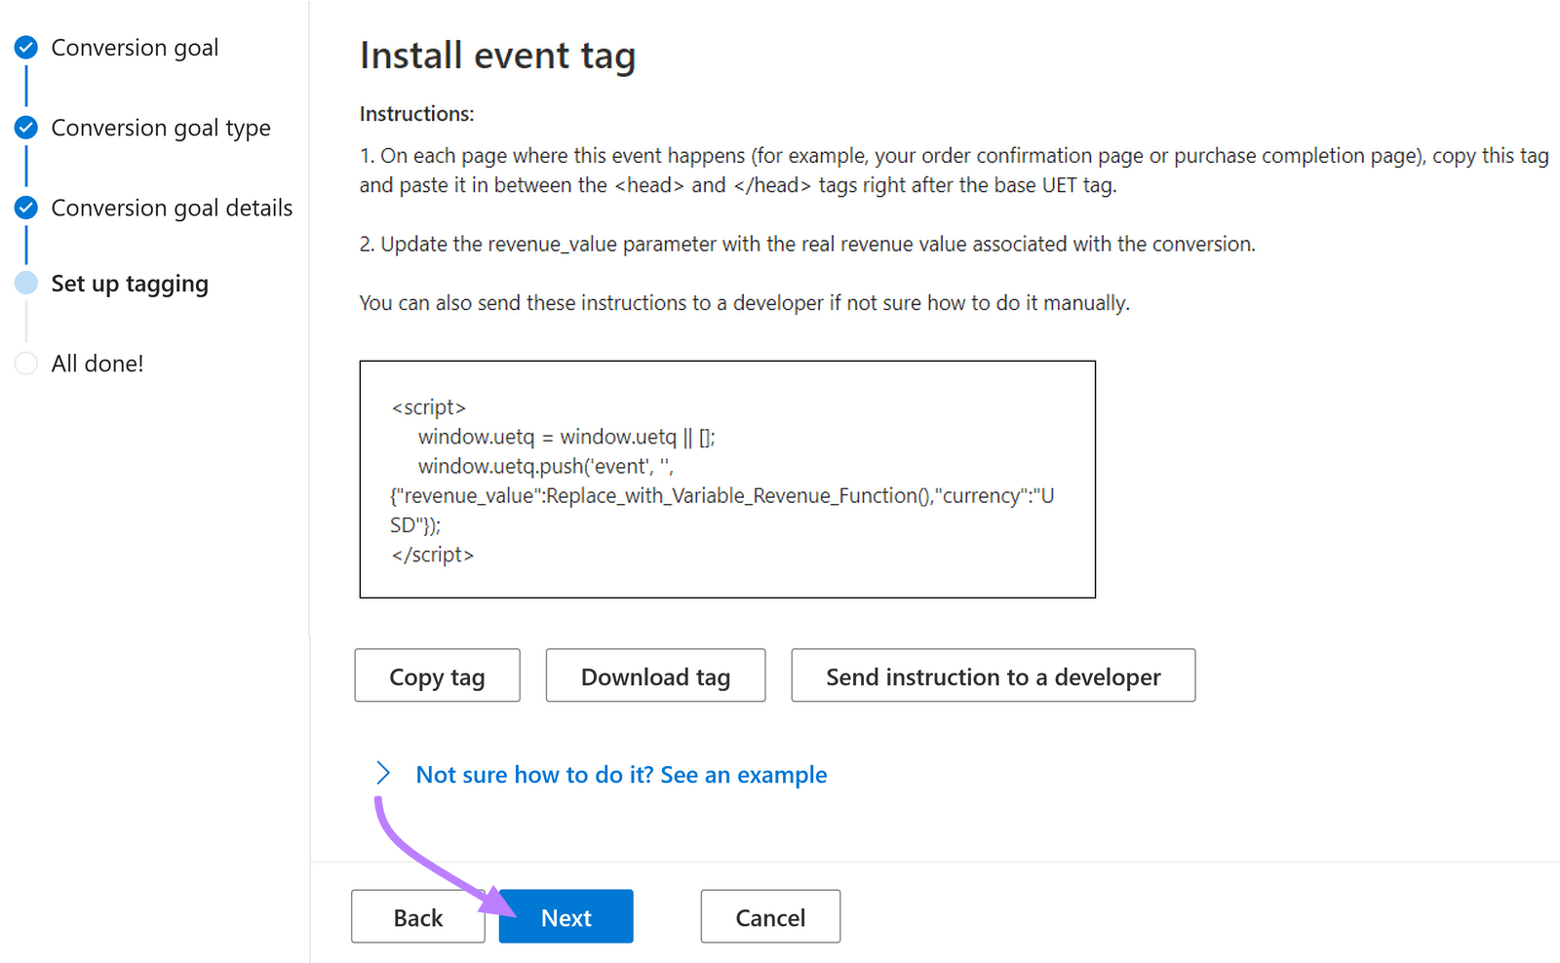This screenshot has width=1560, height=963.
Task: Select the Conversion goal step label
Action: [135, 48]
